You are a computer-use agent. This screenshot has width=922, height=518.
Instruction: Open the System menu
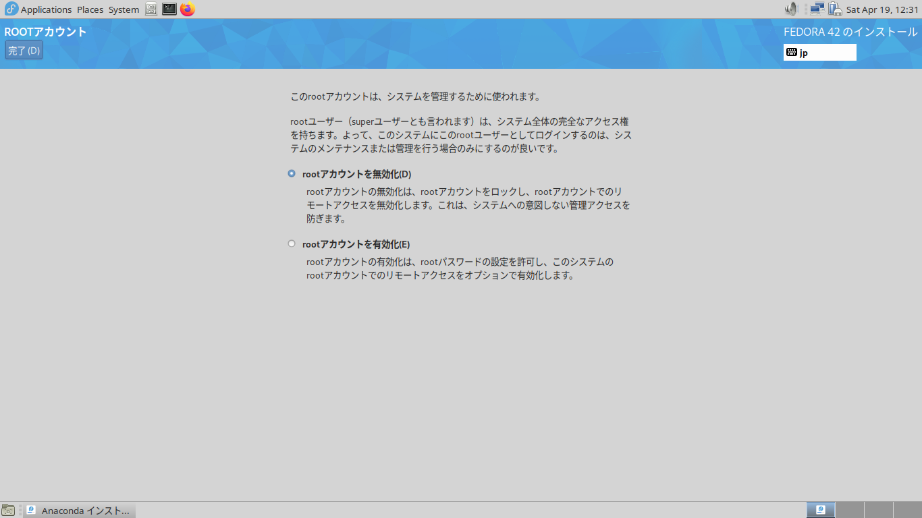coord(124,9)
